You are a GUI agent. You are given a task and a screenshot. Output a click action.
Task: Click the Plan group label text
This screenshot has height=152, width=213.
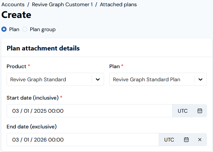pos(43,29)
